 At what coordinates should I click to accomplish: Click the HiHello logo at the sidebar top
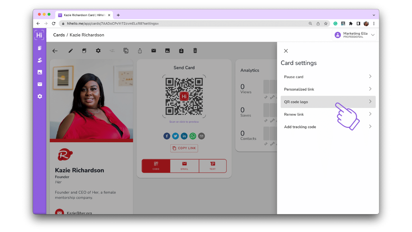[x=39, y=35]
